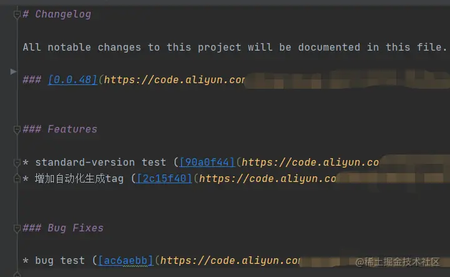Collapse the '# Changelog' heading fold marker
450x277 pixels.
pos(17,14)
